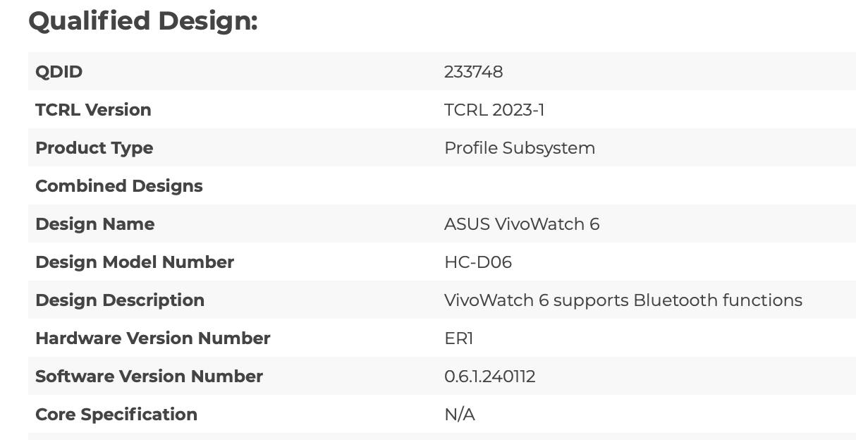Click the TCRL Version label

(93, 110)
